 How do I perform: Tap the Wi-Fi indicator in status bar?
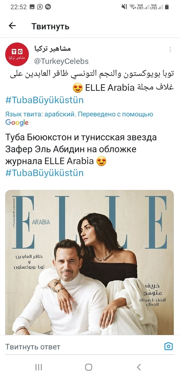(132, 7)
